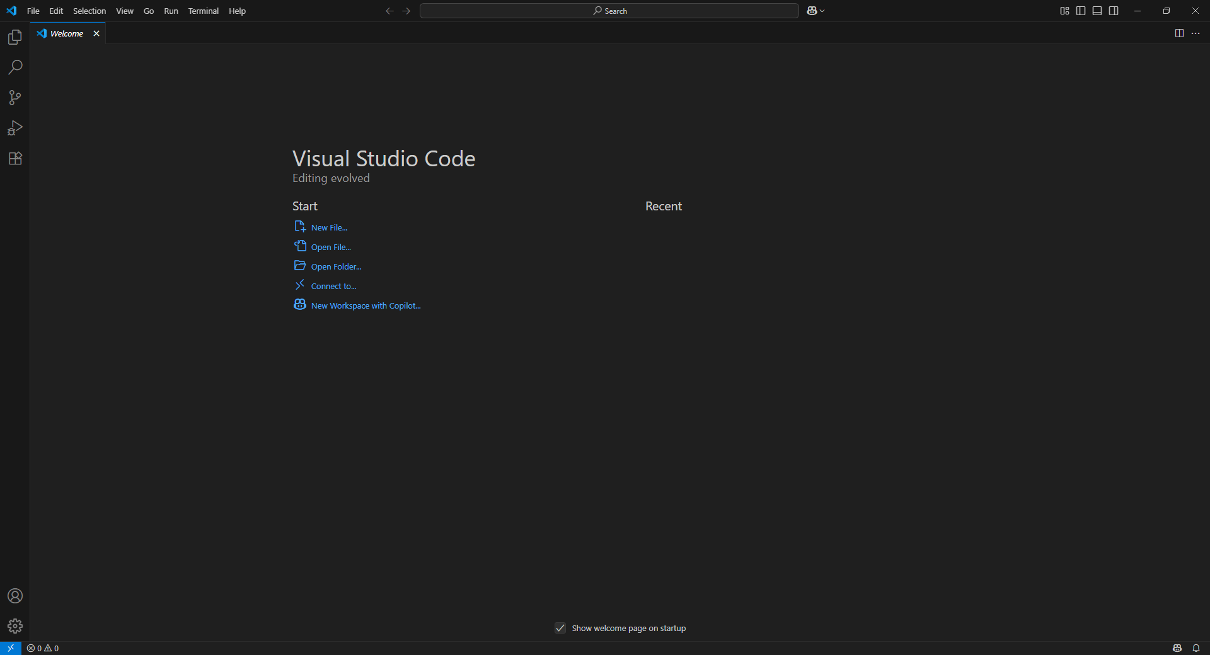Close the Welcome tab

[x=96, y=33]
